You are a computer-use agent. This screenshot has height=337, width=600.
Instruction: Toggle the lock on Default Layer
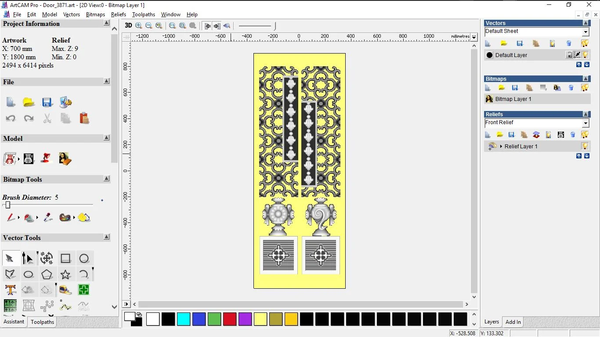[x=569, y=55]
